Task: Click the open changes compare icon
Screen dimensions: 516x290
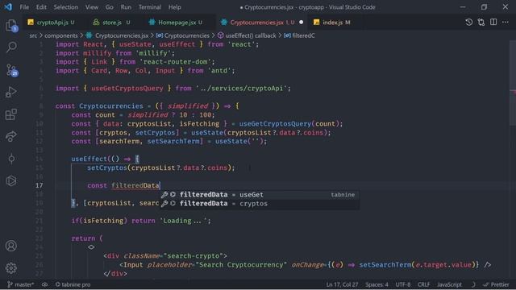Action: coord(481,22)
